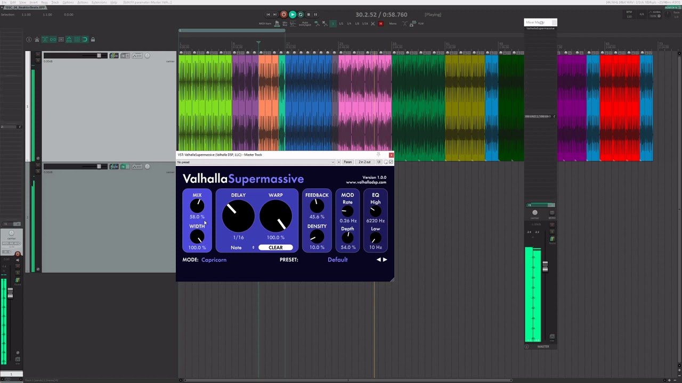Click the WIDTH knob in Supermassive

point(197,237)
